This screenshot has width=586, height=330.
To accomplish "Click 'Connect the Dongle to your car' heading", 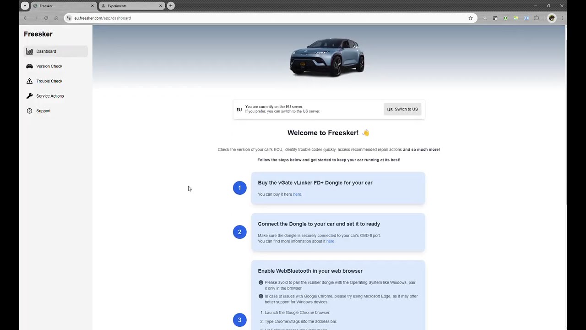I will [319, 224].
